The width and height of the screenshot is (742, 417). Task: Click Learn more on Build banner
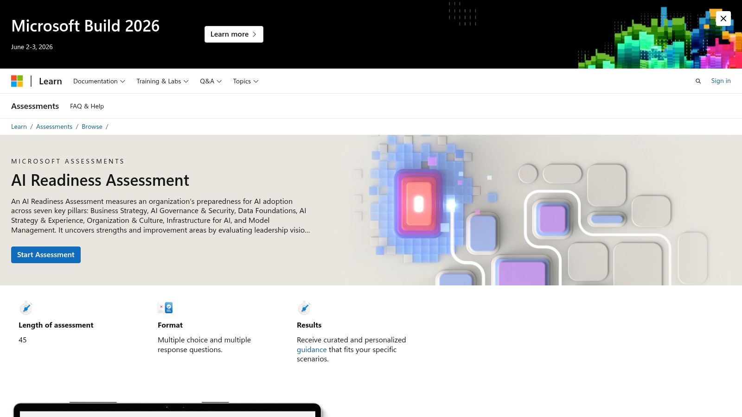tap(234, 34)
